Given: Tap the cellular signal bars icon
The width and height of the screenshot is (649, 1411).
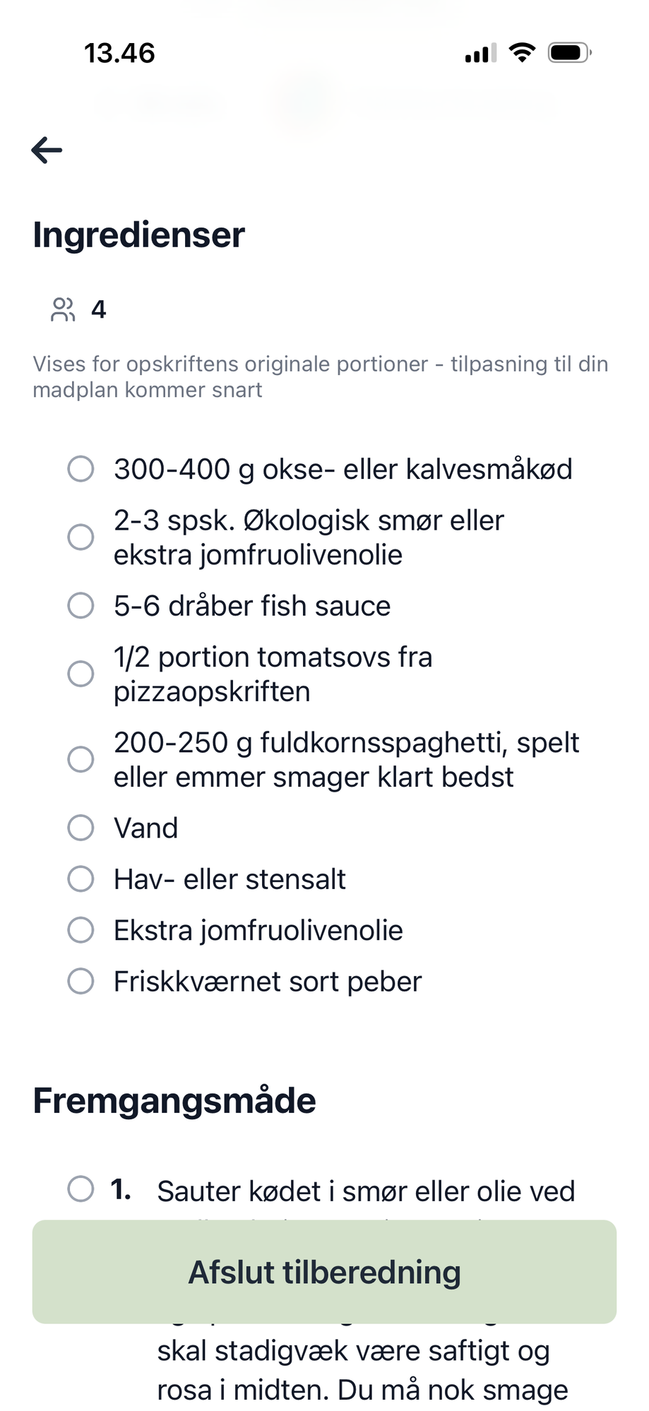Looking at the screenshot, I should coord(481,53).
